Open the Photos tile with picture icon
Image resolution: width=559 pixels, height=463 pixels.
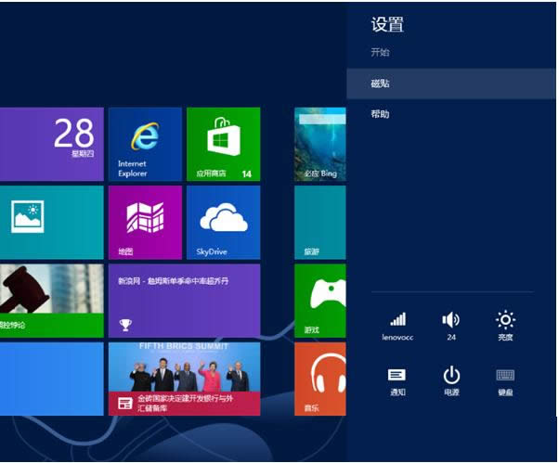point(52,223)
